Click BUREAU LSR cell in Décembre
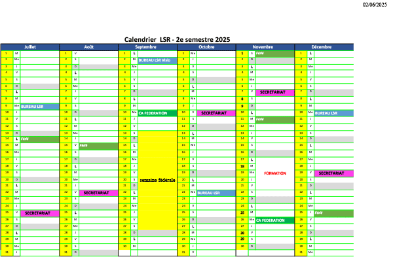The image size is (393, 257). [x=334, y=113]
